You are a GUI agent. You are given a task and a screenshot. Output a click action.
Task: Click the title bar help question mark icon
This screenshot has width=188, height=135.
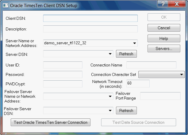(x=163, y=4)
